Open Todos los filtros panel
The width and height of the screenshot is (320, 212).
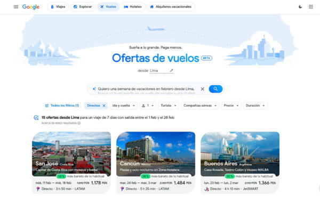tap(62, 105)
